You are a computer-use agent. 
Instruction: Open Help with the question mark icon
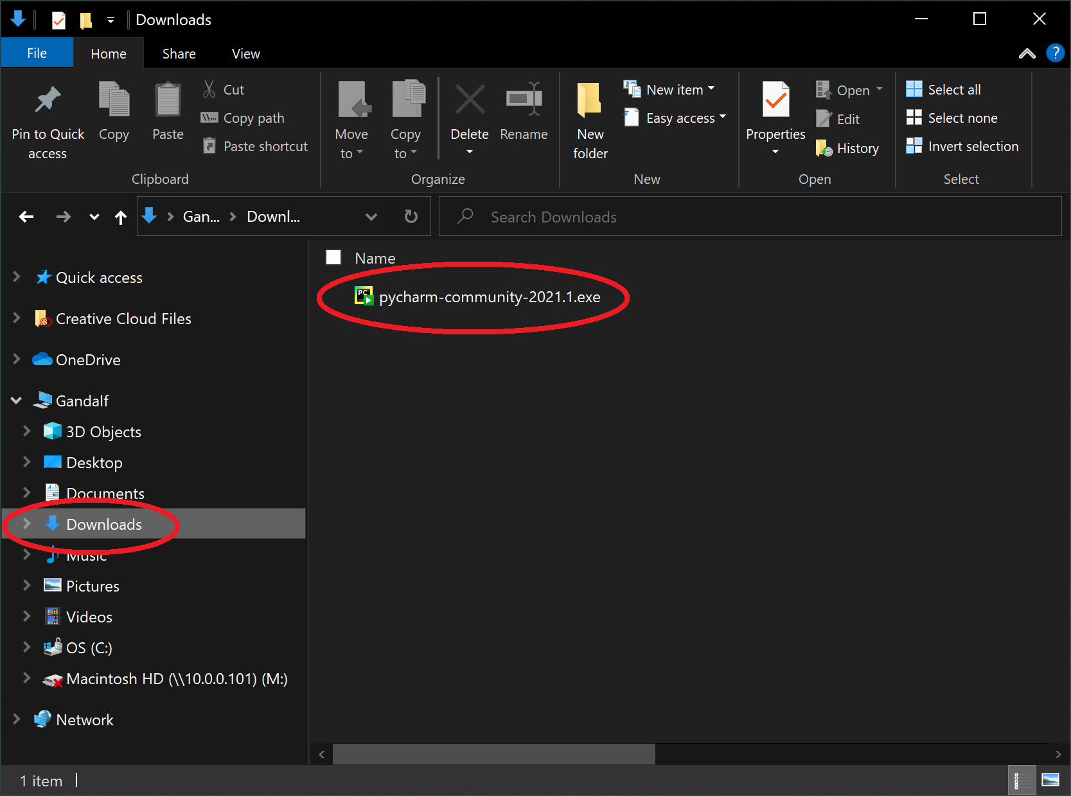point(1055,53)
